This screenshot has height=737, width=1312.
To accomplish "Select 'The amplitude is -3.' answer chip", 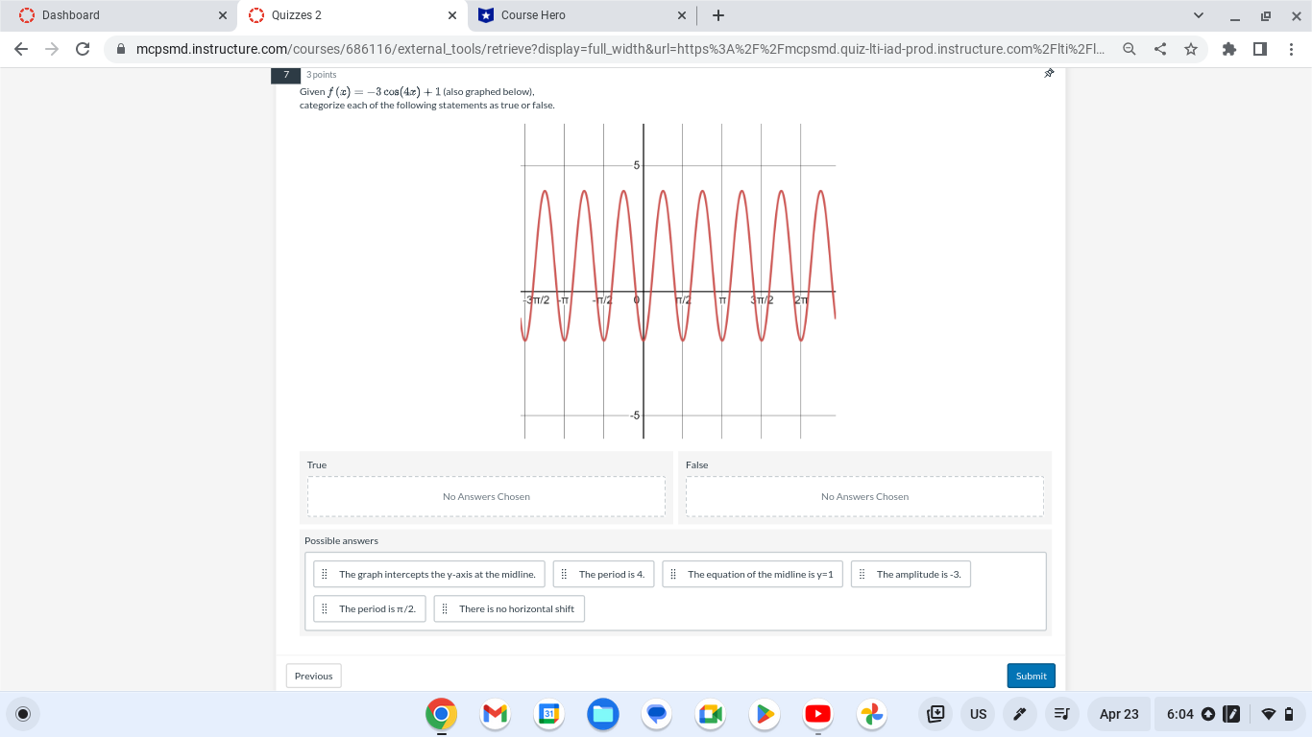I will pyautogui.click(x=911, y=575).
